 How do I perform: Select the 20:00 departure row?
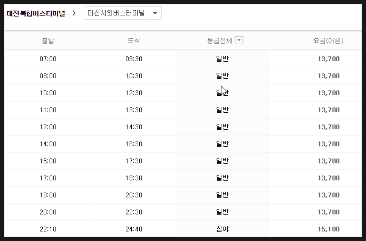[183, 212]
